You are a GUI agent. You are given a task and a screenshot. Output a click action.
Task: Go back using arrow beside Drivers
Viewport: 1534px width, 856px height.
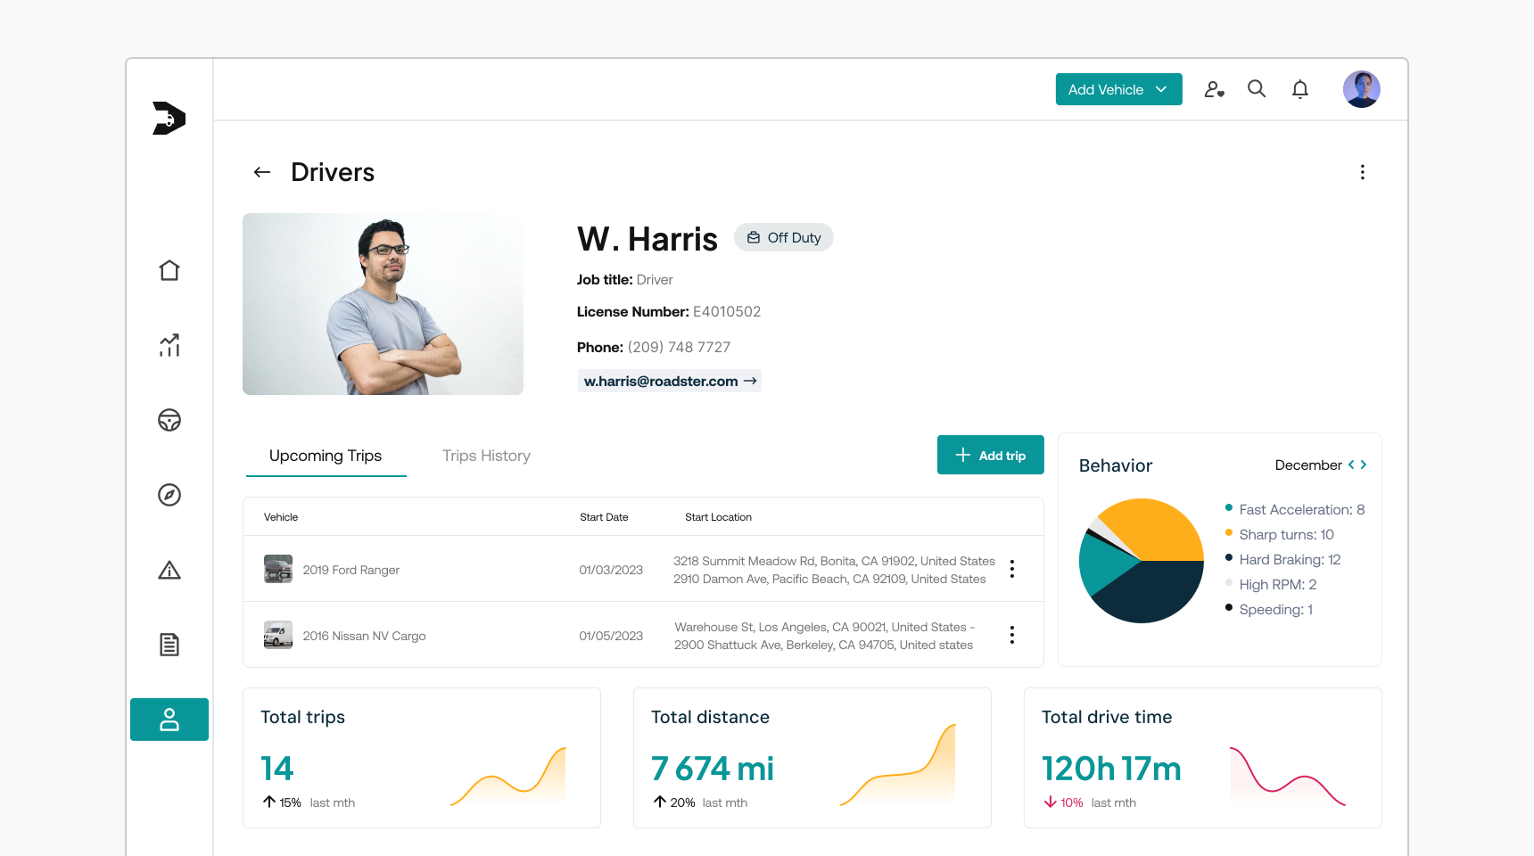(262, 172)
